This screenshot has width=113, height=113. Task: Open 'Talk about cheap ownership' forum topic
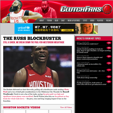click(x=87, y=78)
